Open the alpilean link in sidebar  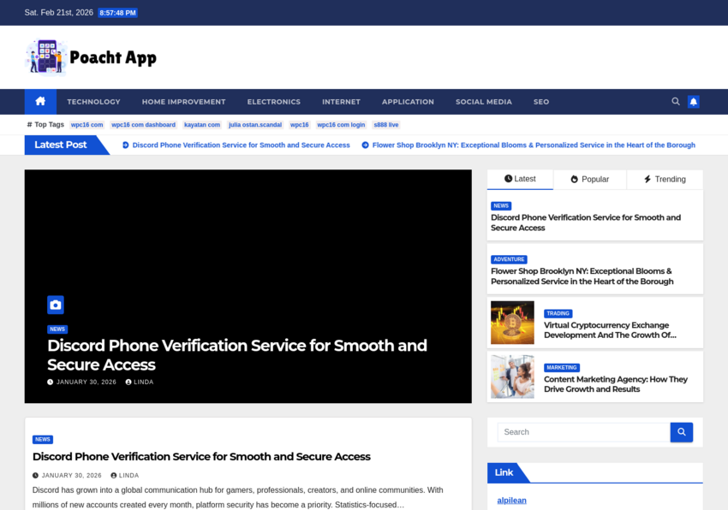[x=512, y=501]
